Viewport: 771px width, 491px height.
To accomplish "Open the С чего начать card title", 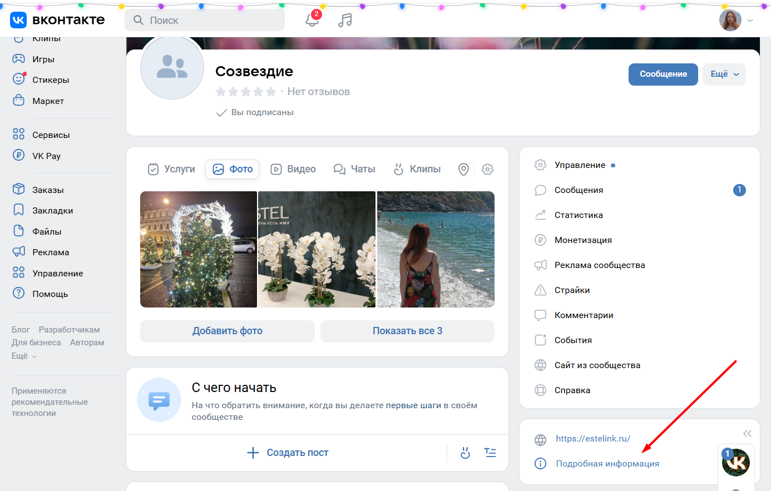I will click(x=234, y=388).
